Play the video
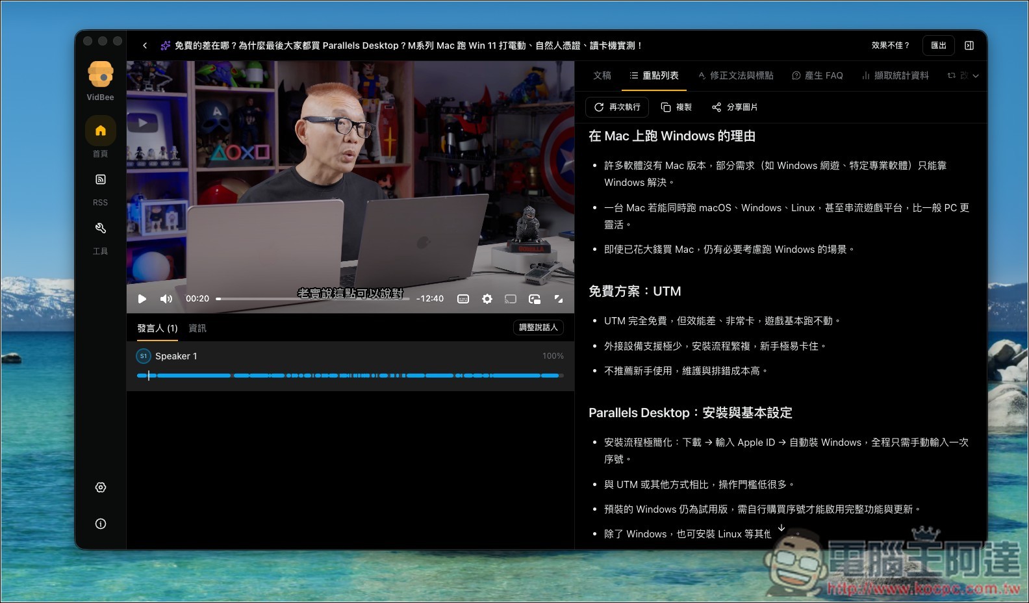1029x603 pixels. 142,299
